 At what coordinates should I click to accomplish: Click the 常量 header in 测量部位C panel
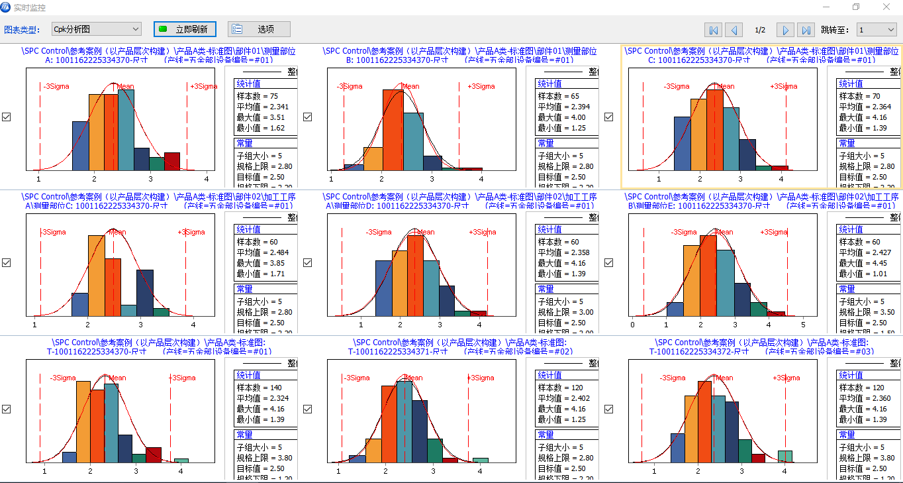pyautogui.click(x=244, y=289)
